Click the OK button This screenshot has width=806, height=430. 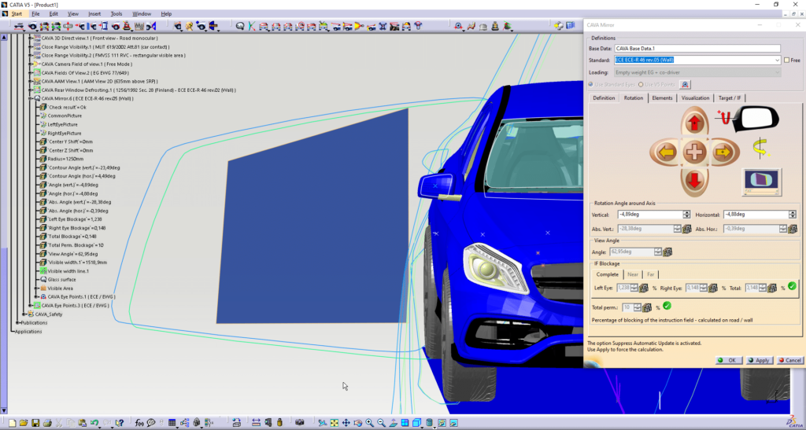(728, 360)
